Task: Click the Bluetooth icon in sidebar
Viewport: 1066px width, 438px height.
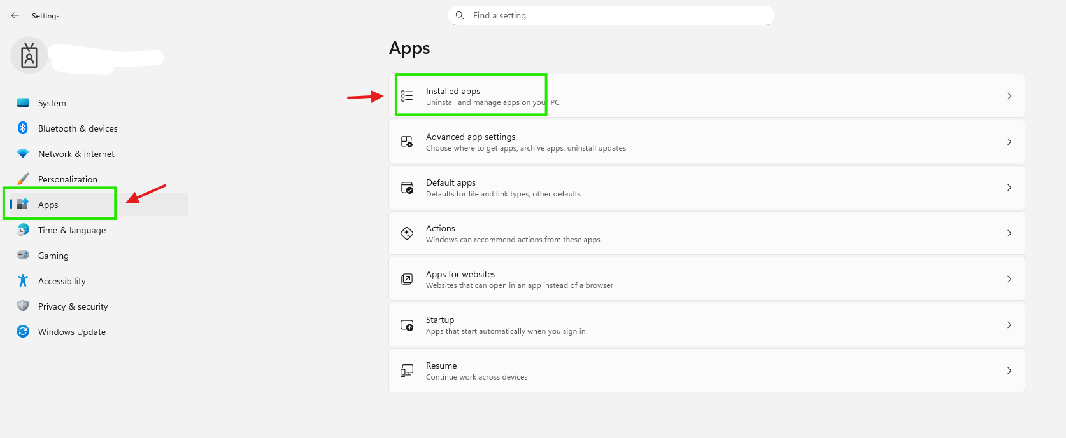Action: [23, 128]
